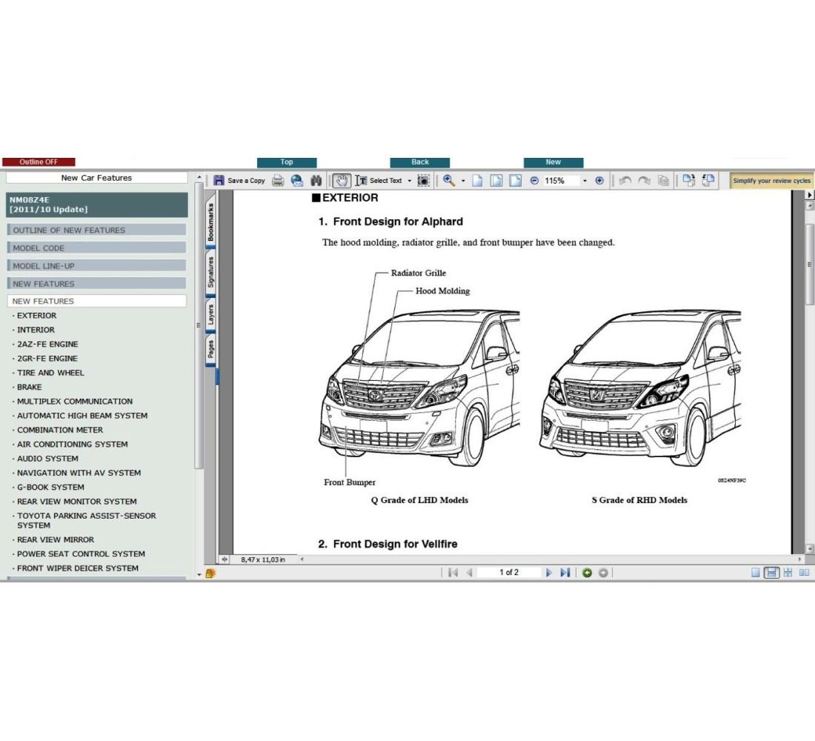The height and width of the screenshot is (741, 815).
Task: Click the orange icon at sidebar bottom
Action: click(210, 574)
